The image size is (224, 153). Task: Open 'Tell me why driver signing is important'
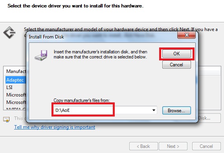click(55, 127)
